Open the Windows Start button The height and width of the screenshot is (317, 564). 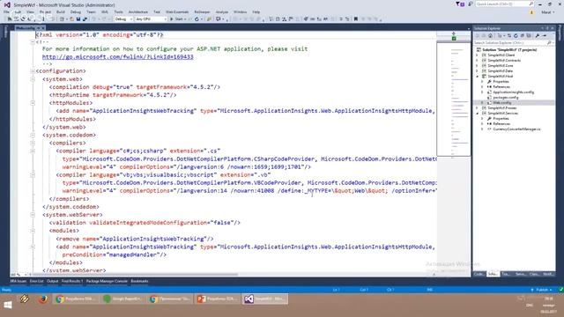click(x=8, y=306)
